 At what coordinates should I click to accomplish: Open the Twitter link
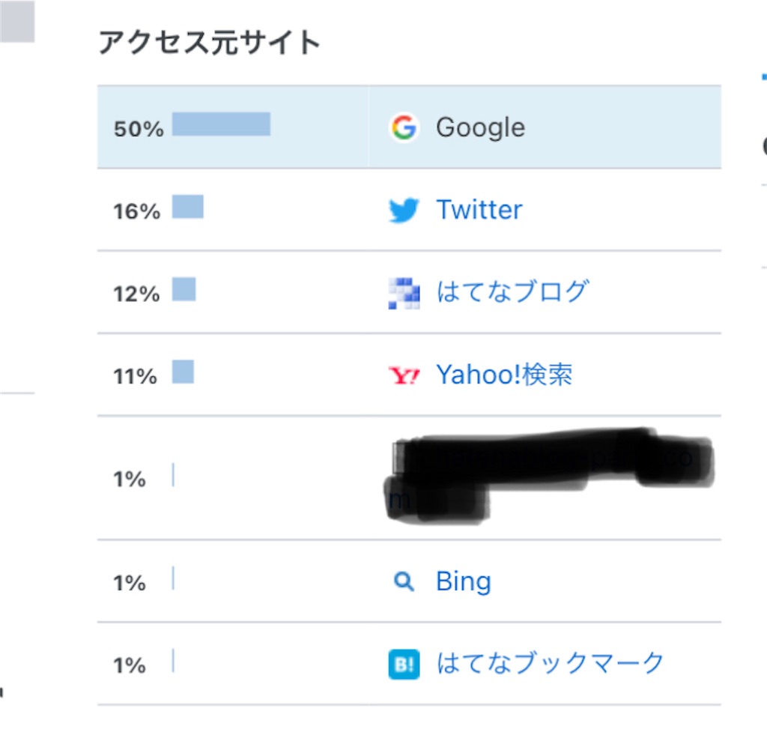[479, 210]
